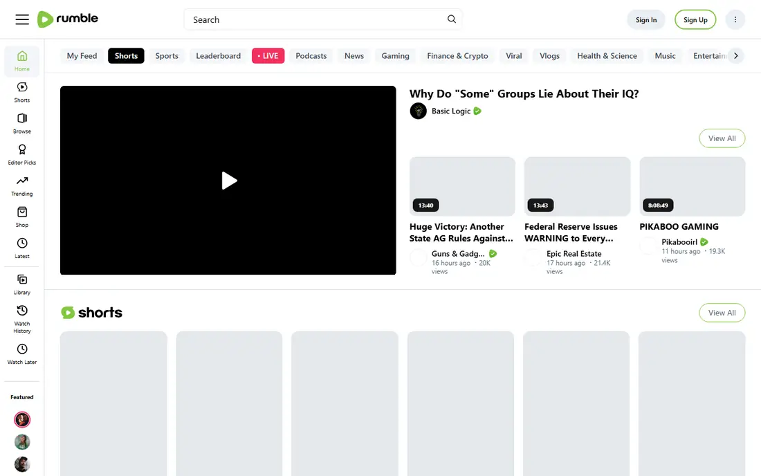The height and width of the screenshot is (476, 761).
Task: Open Watch Later in sidebar
Action: 22,354
